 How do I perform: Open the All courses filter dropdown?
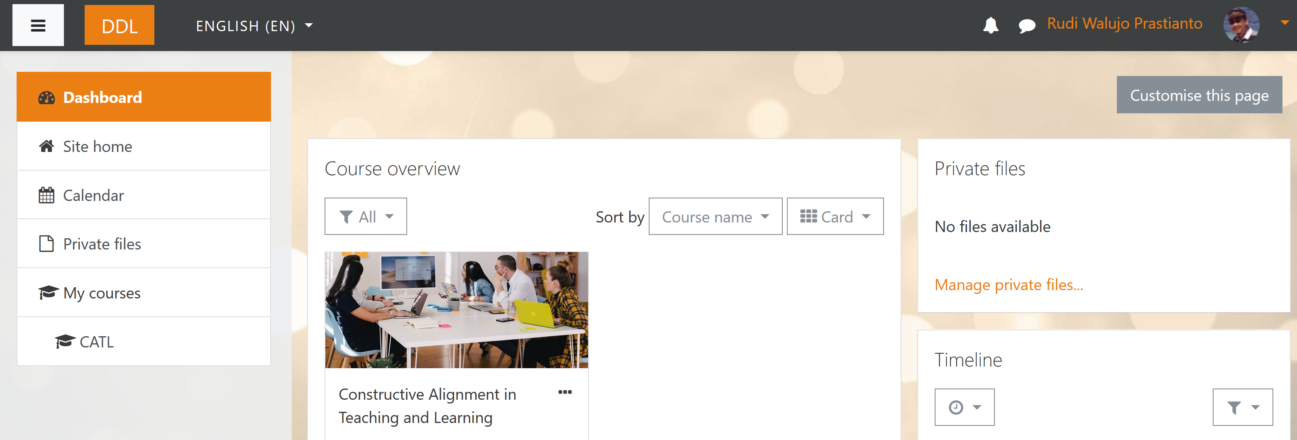coord(366,217)
